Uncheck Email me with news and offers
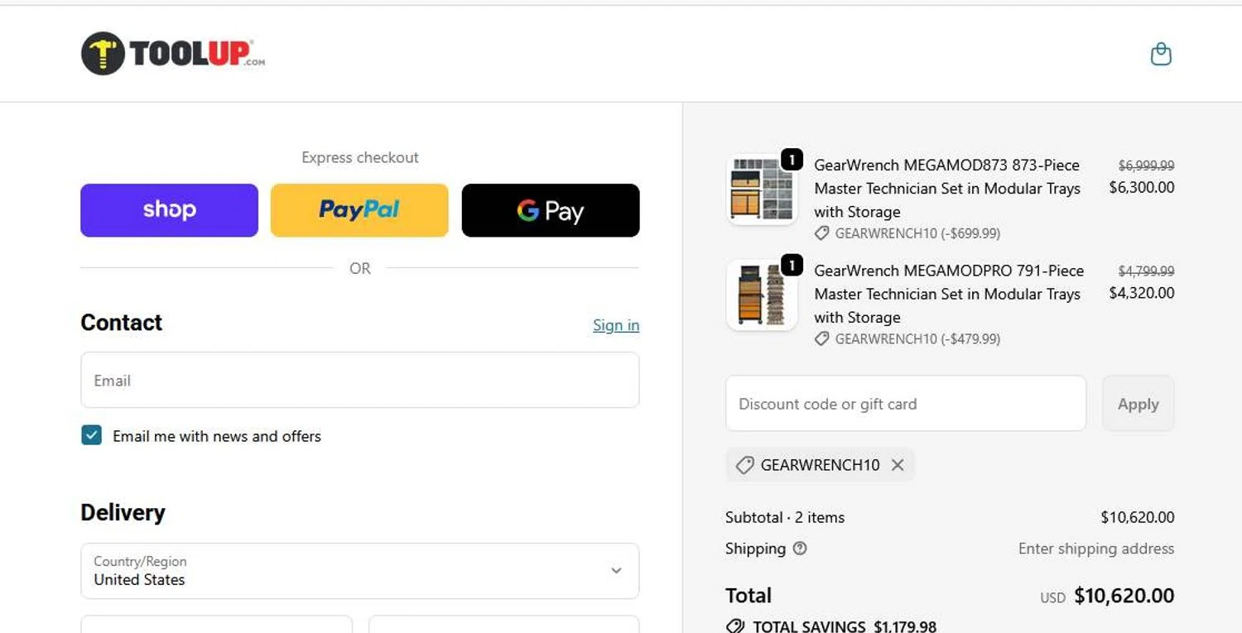Screen dimensions: 1242x633 coord(91,436)
